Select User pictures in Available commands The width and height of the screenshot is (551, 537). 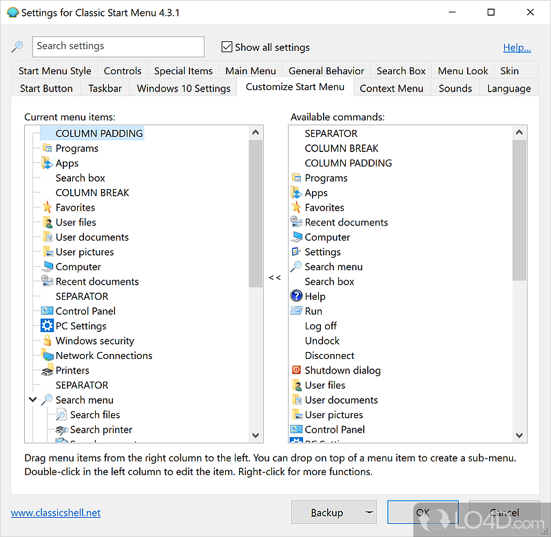point(334,415)
